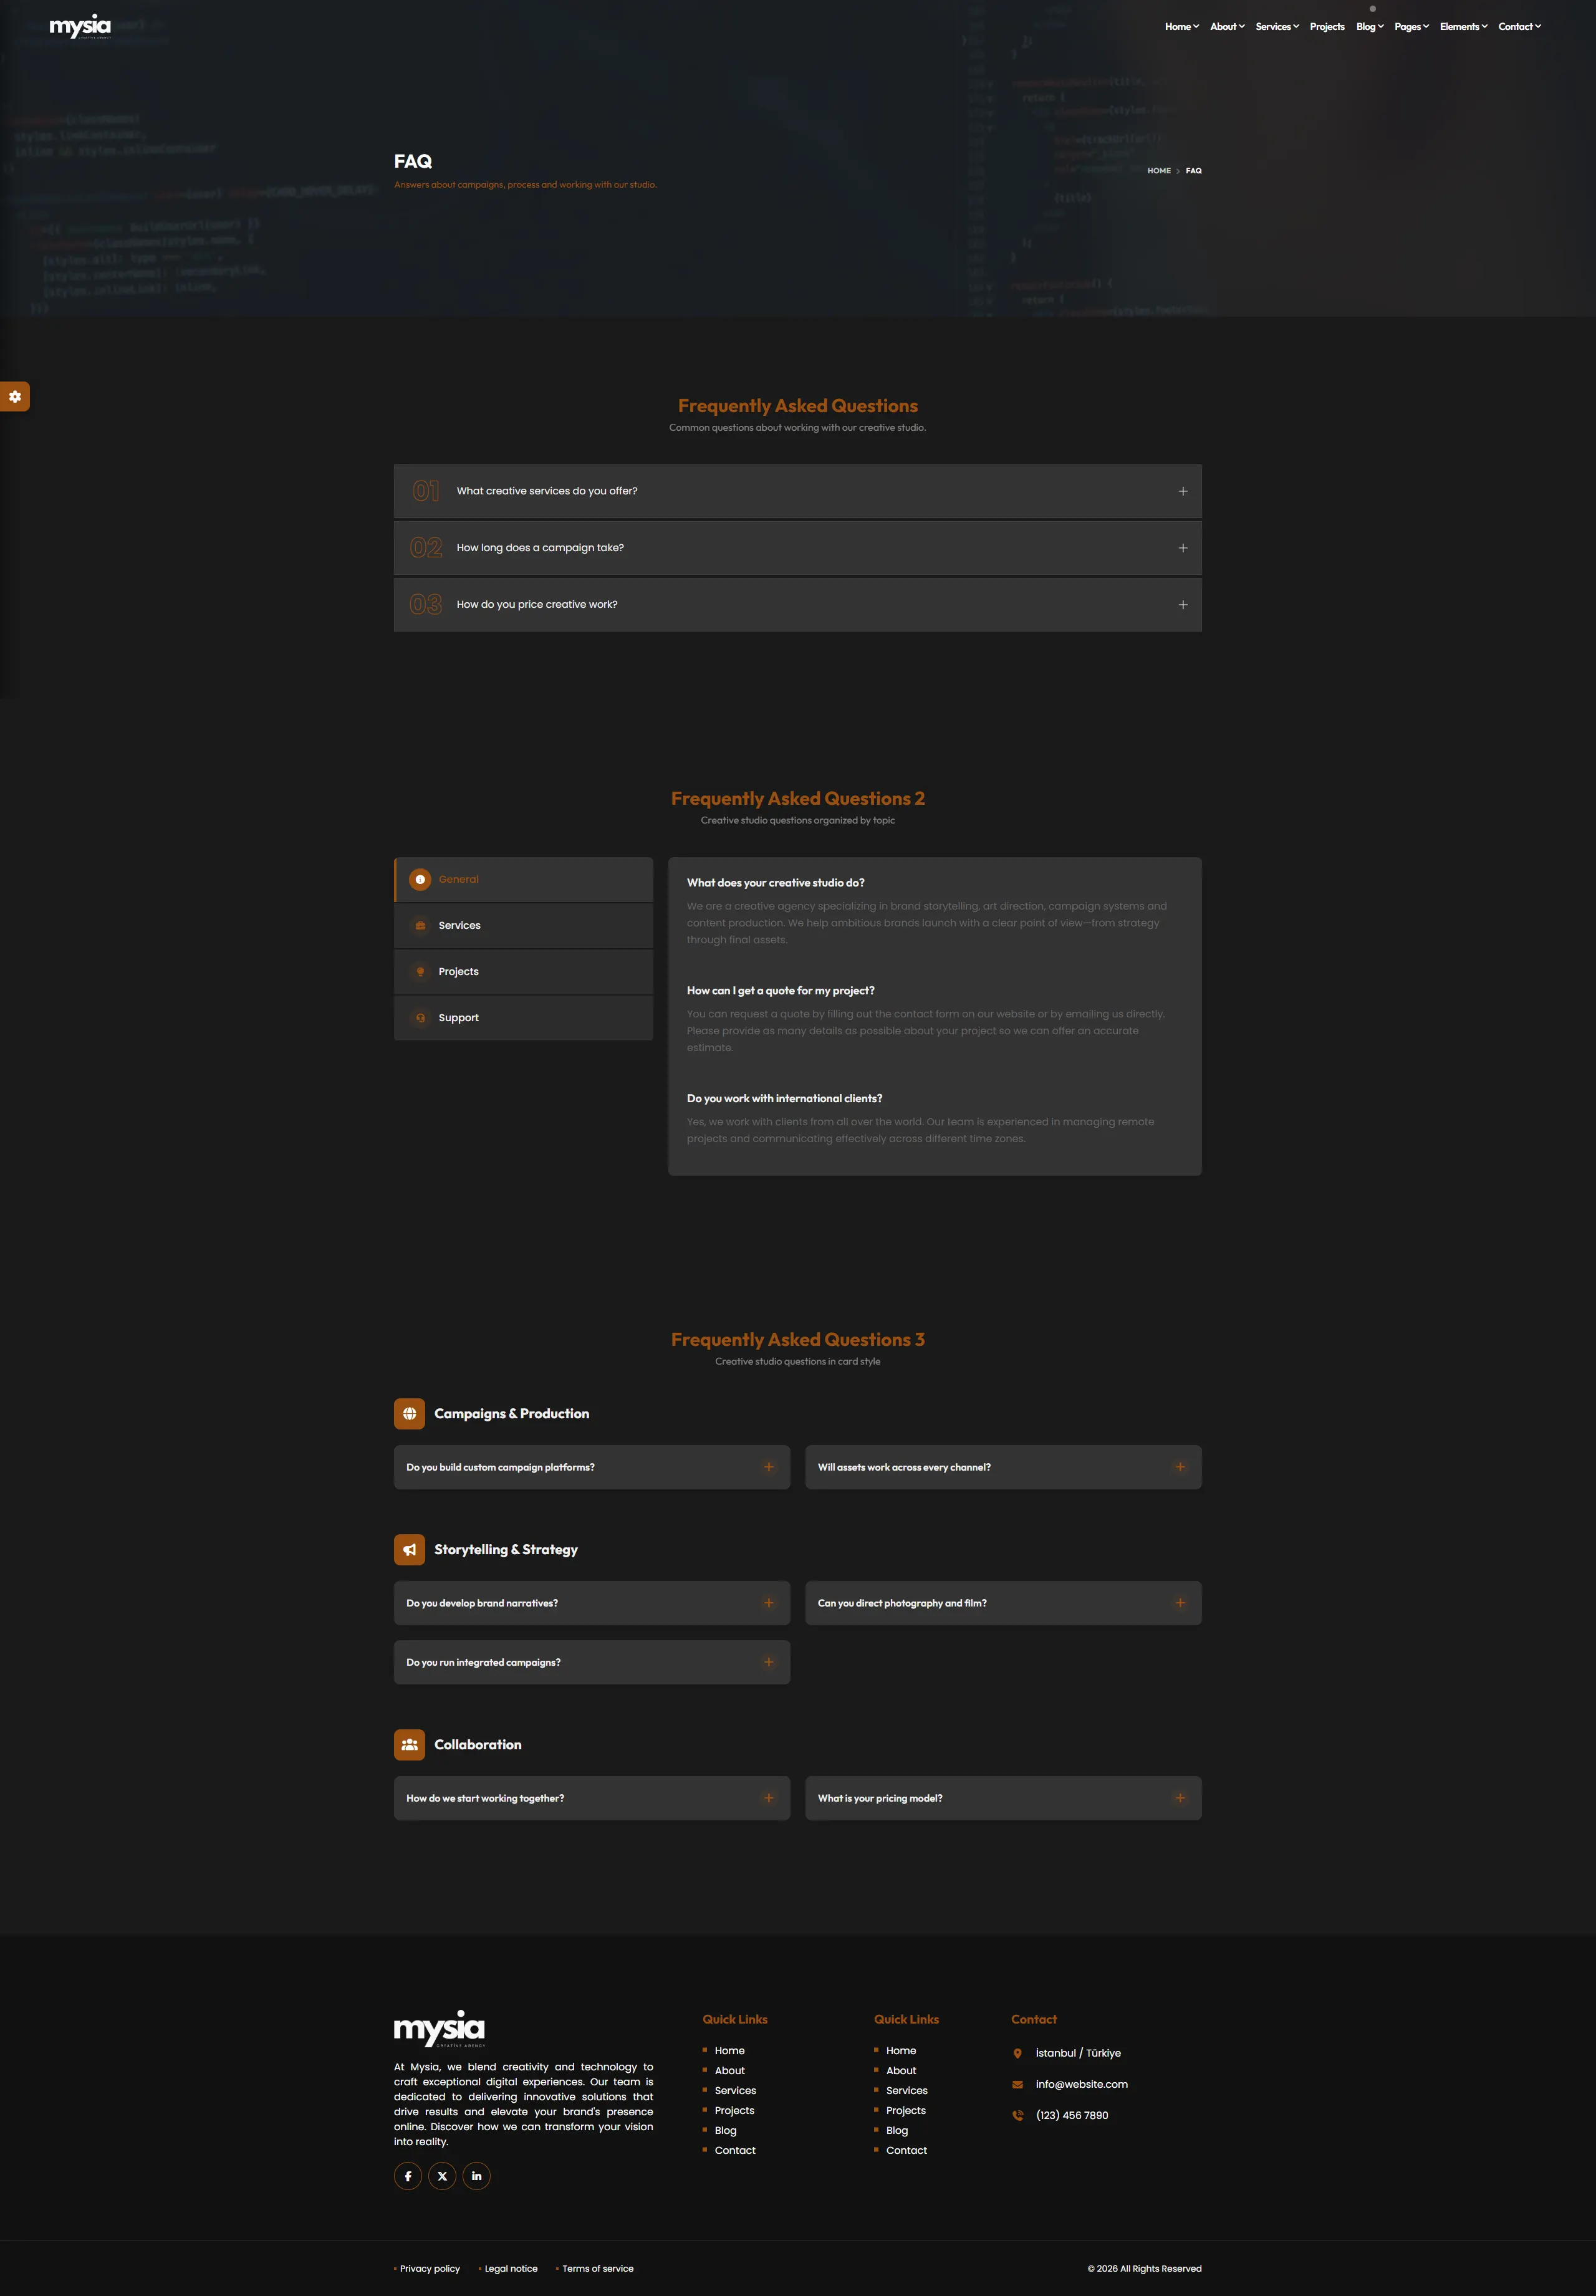
Task: Click the Collaboration people icon
Action: pyautogui.click(x=409, y=1744)
